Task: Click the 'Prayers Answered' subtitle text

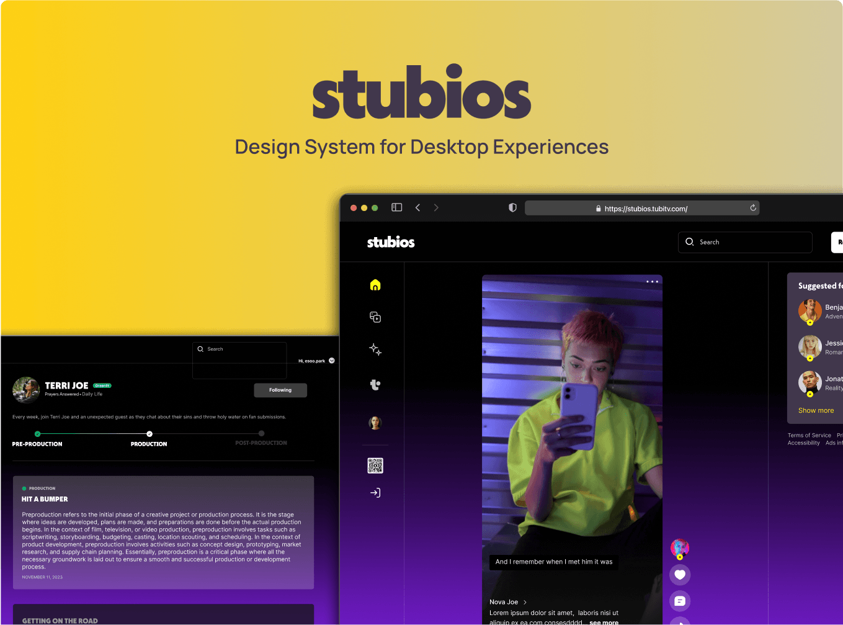Action: tap(61, 394)
